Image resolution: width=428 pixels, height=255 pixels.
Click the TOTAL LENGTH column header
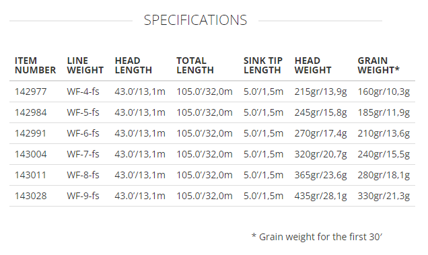pos(195,65)
